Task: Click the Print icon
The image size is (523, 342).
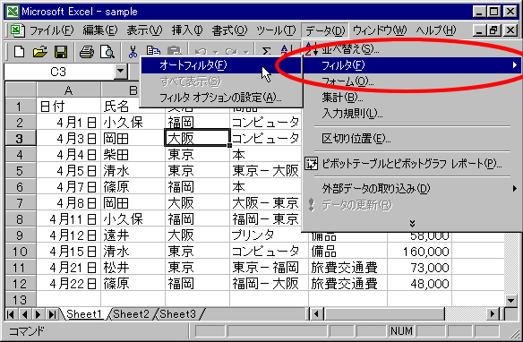Action: click(x=87, y=52)
